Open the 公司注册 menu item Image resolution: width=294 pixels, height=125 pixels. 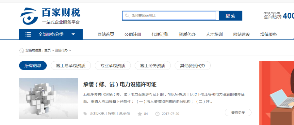[x=133, y=35]
